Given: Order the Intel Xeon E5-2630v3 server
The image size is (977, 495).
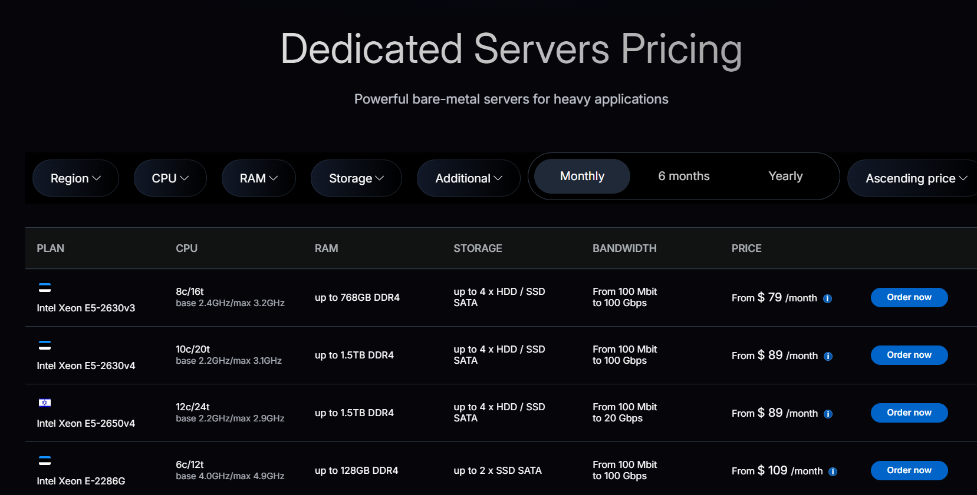Looking at the screenshot, I should coord(909,297).
